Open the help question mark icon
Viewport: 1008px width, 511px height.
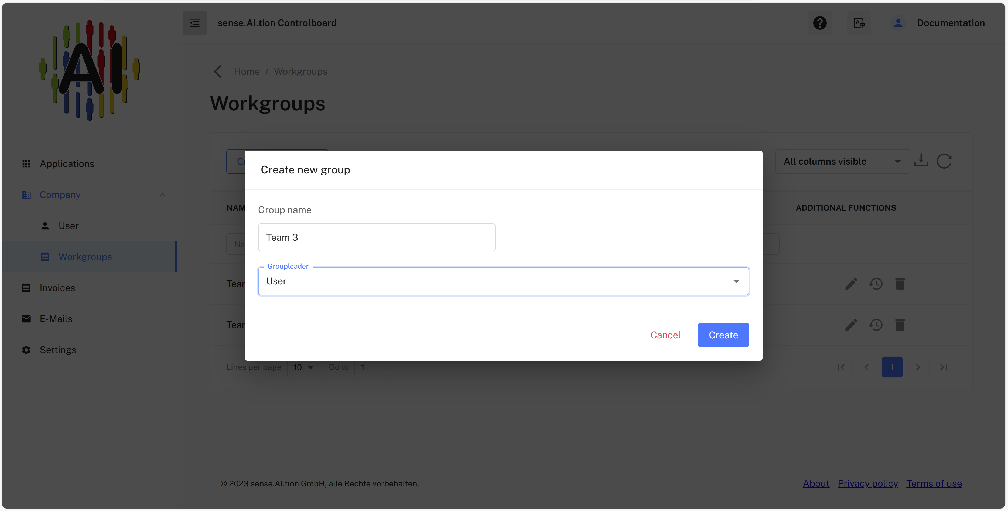820,23
